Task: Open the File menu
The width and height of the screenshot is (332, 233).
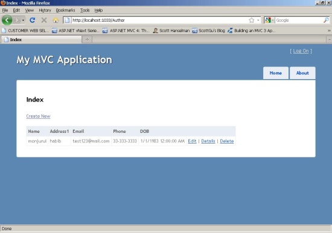Action: coord(5,10)
